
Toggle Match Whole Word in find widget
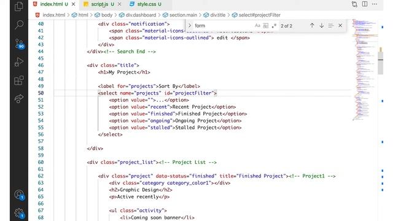pyautogui.click(x=266, y=26)
